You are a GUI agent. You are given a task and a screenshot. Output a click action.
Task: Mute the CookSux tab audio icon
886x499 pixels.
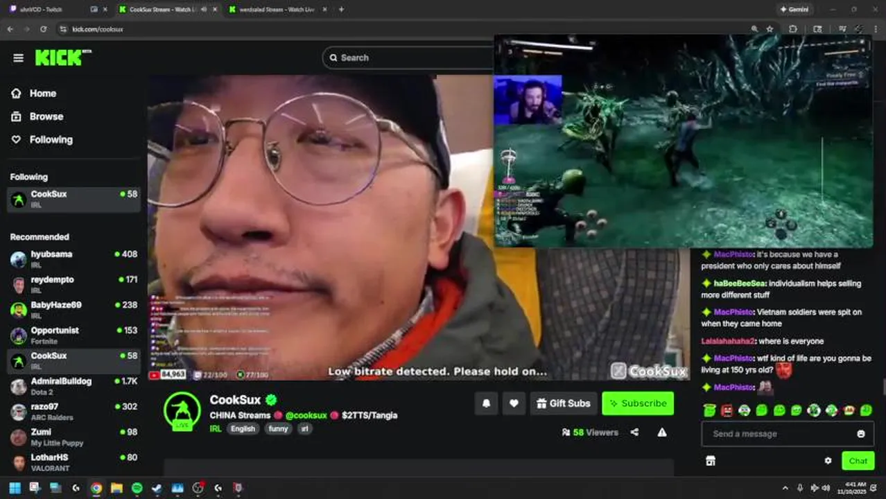(203, 10)
